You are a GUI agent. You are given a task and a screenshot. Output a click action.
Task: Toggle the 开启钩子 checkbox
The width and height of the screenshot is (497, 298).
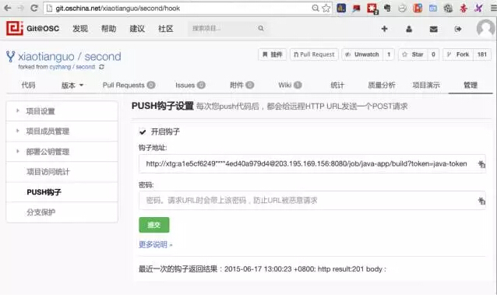pos(143,131)
